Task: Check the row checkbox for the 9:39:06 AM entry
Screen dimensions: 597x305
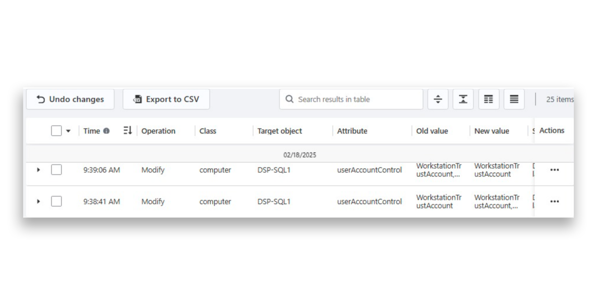Action: 56,170
